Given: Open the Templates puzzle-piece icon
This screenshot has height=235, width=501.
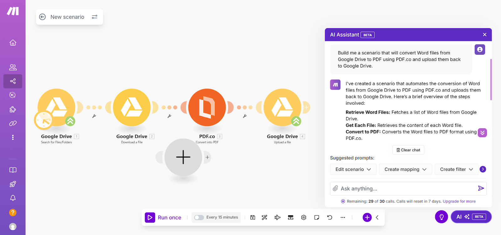Looking at the screenshot, I should click(x=13, y=109).
